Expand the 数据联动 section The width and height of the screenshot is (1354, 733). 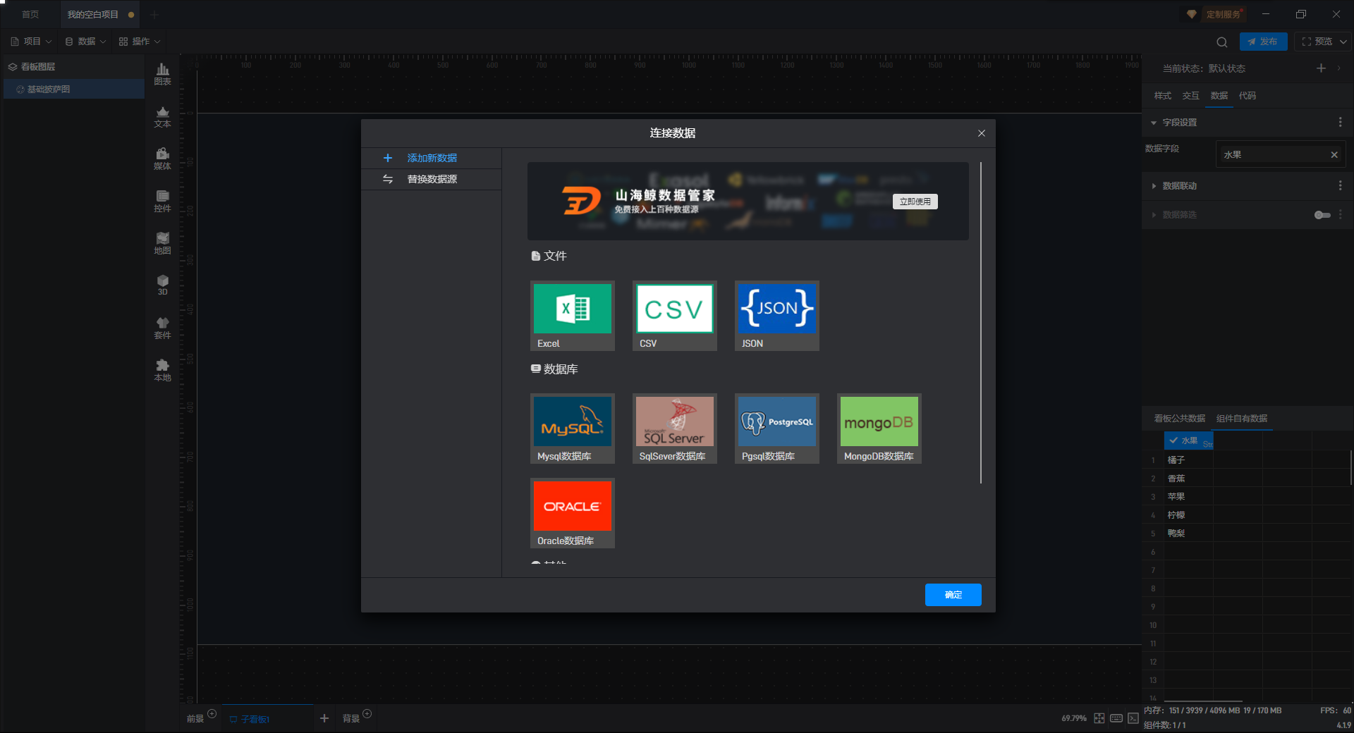coord(1154,186)
